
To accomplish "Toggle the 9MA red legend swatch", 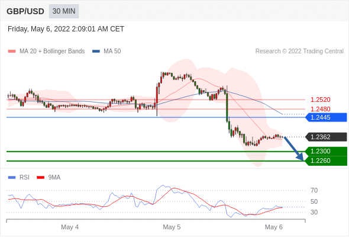I will pos(40,178).
